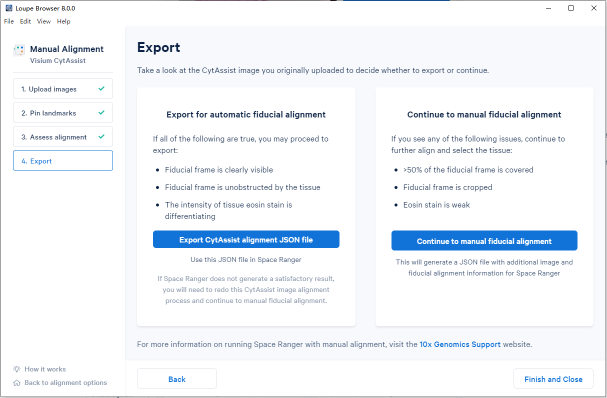Open the View menu
This screenshot has width=607, height=398.
coord(44,21)
